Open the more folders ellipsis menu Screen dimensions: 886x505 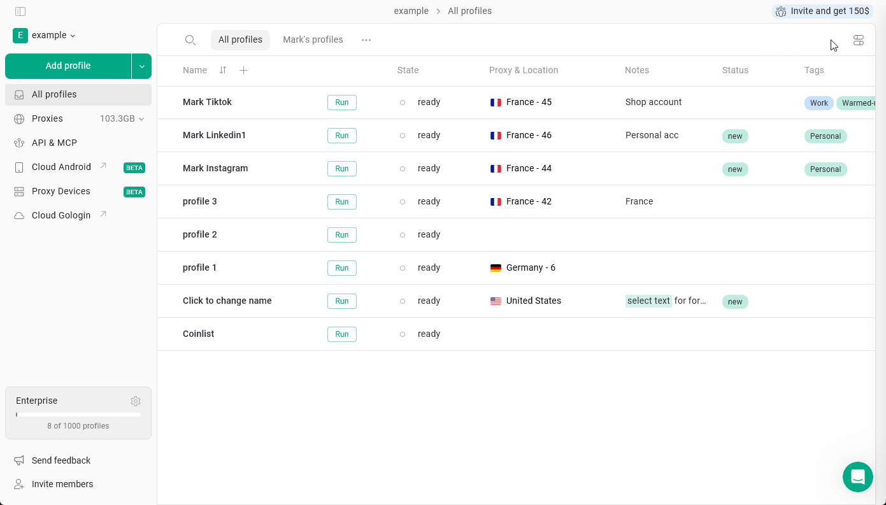click(366, 39)
